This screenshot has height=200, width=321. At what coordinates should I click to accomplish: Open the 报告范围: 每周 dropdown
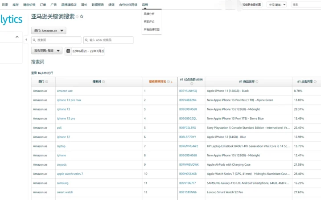point(47,51)
